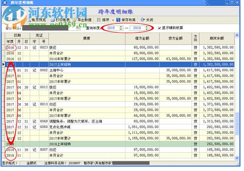Click the vertical scrollbar thumb
The image size is (244, 171).
tap(237, 124)
